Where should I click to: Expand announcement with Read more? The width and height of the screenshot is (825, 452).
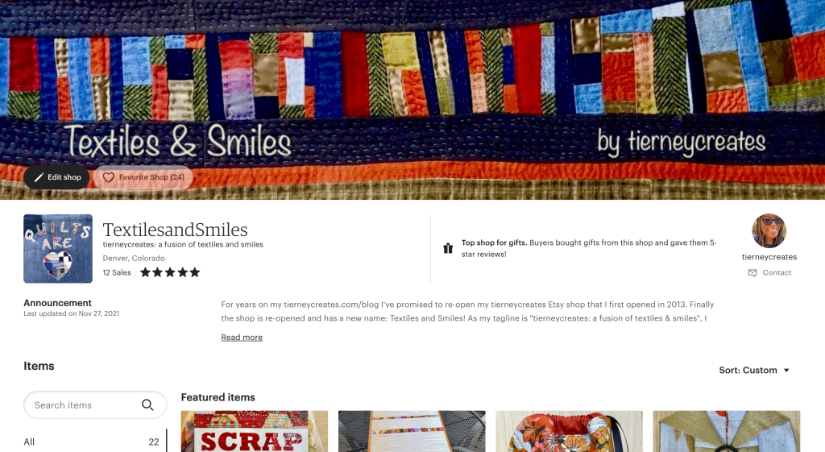242,338
